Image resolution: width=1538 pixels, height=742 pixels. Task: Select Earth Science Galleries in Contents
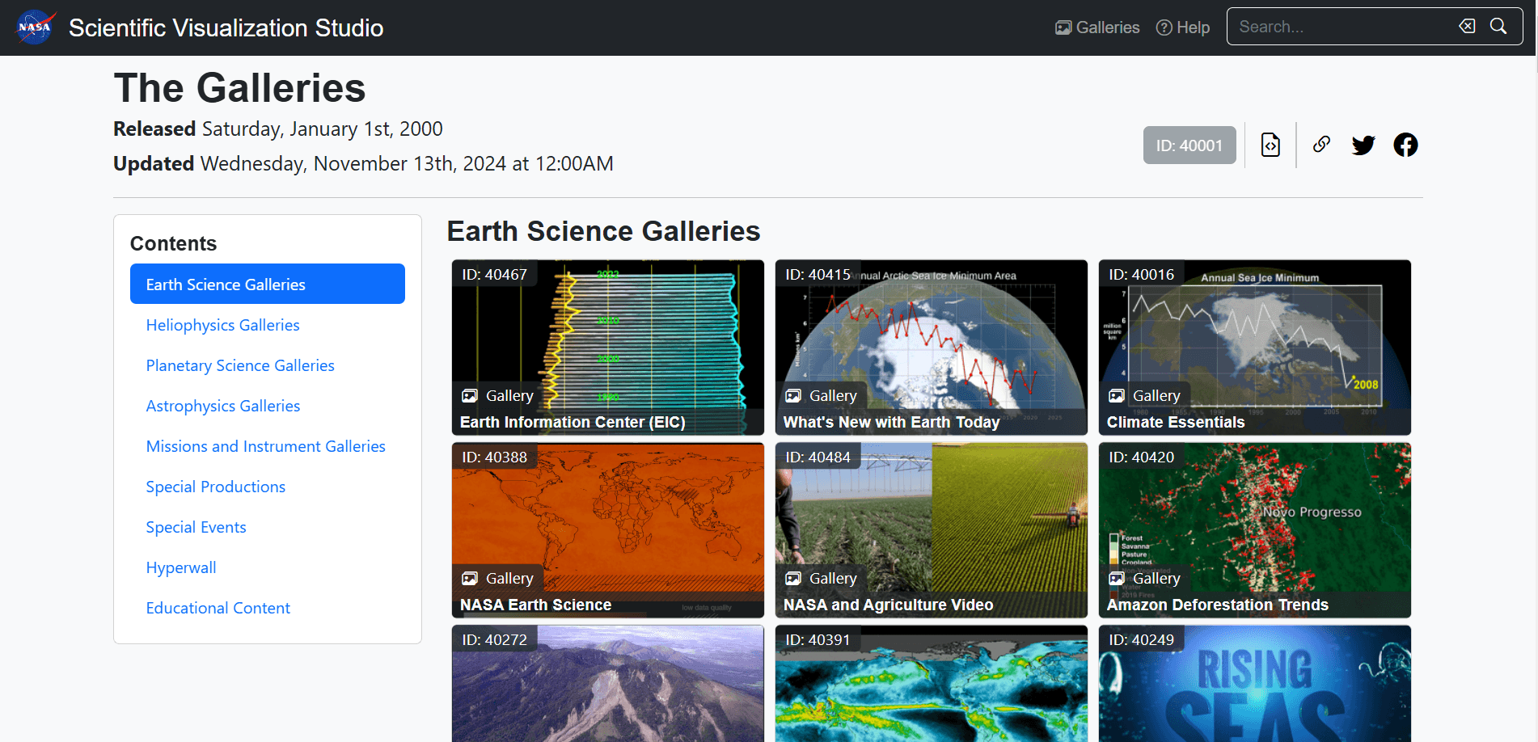tap(267, 285)
